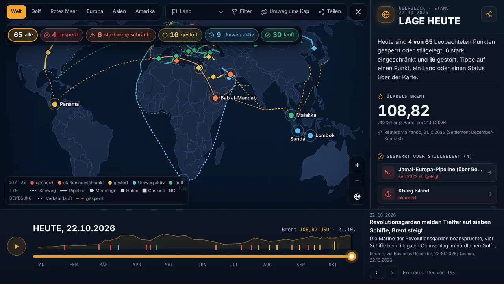Zoom out of the map

[357, 181]
